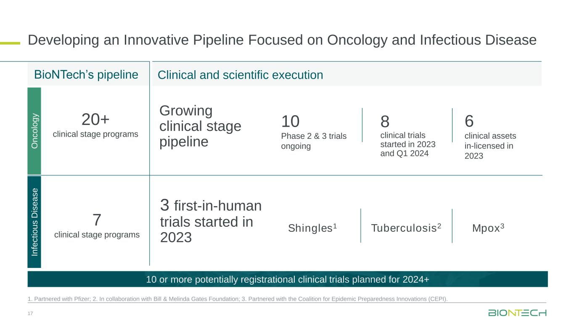Click the BioNTech logo in the corner
The height and width of the screenshot is (323, 574).
point(517,313)
